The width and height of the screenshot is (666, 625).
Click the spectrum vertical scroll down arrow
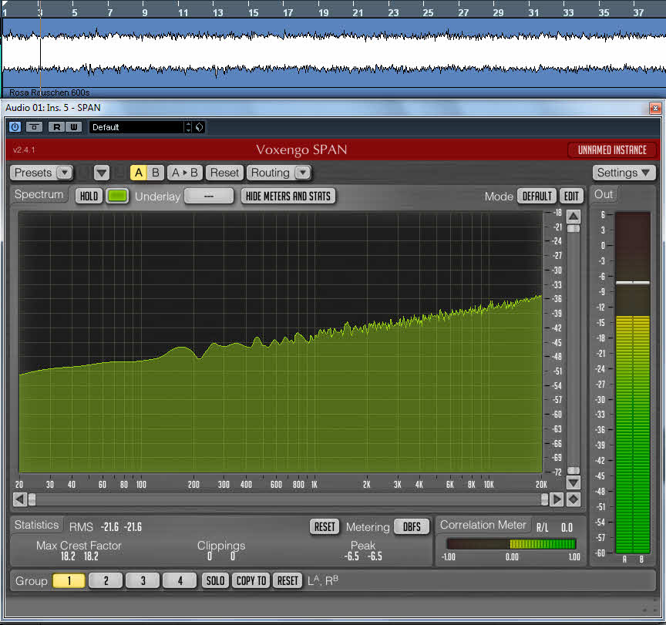tap(573, 482)
